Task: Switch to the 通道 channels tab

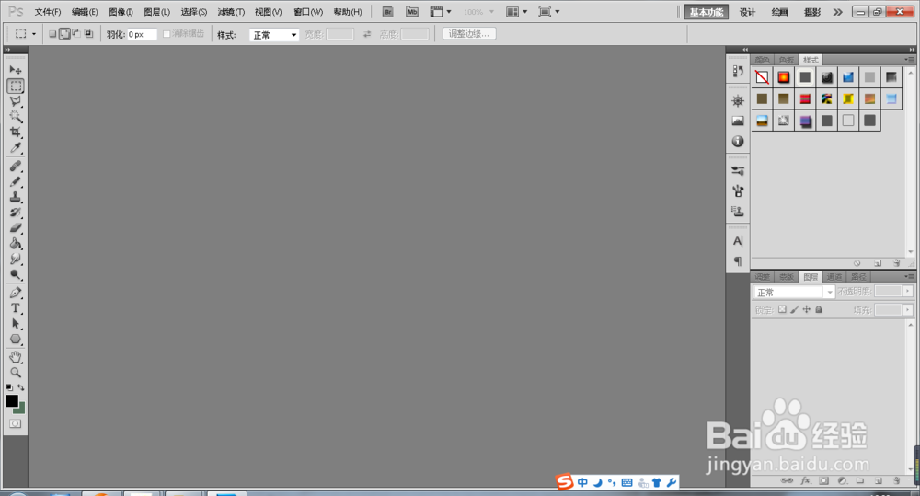Action: (x=834, y=276)
